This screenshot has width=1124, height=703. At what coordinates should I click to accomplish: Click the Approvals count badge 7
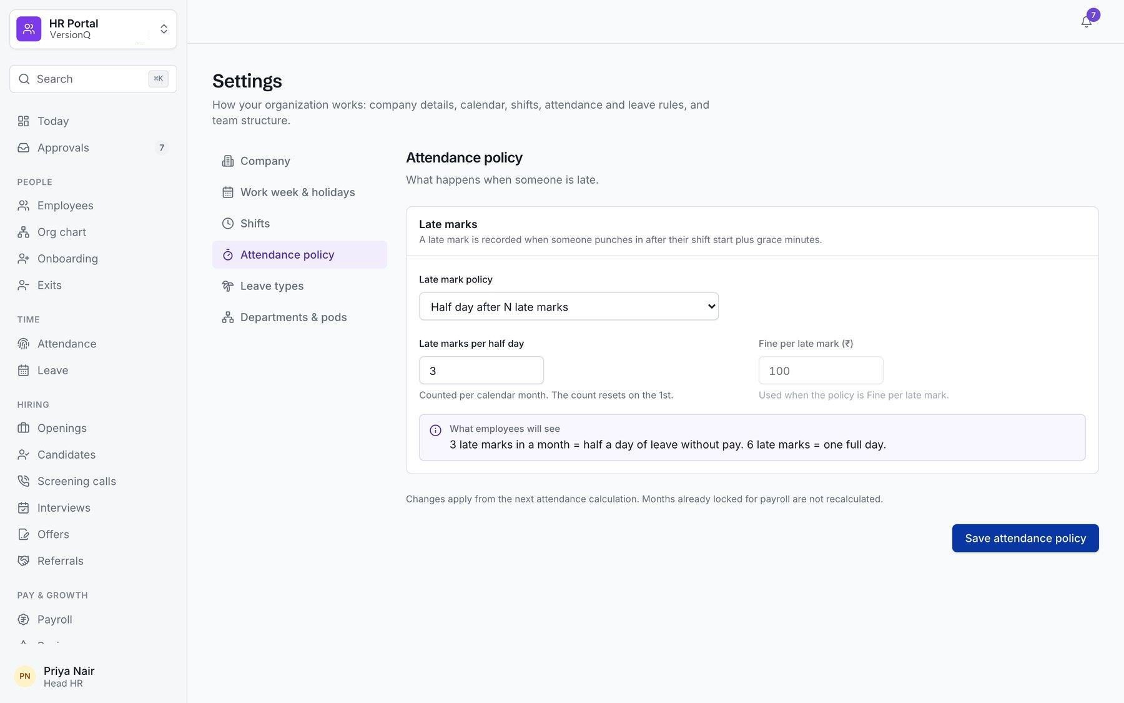tap(162, 148)
